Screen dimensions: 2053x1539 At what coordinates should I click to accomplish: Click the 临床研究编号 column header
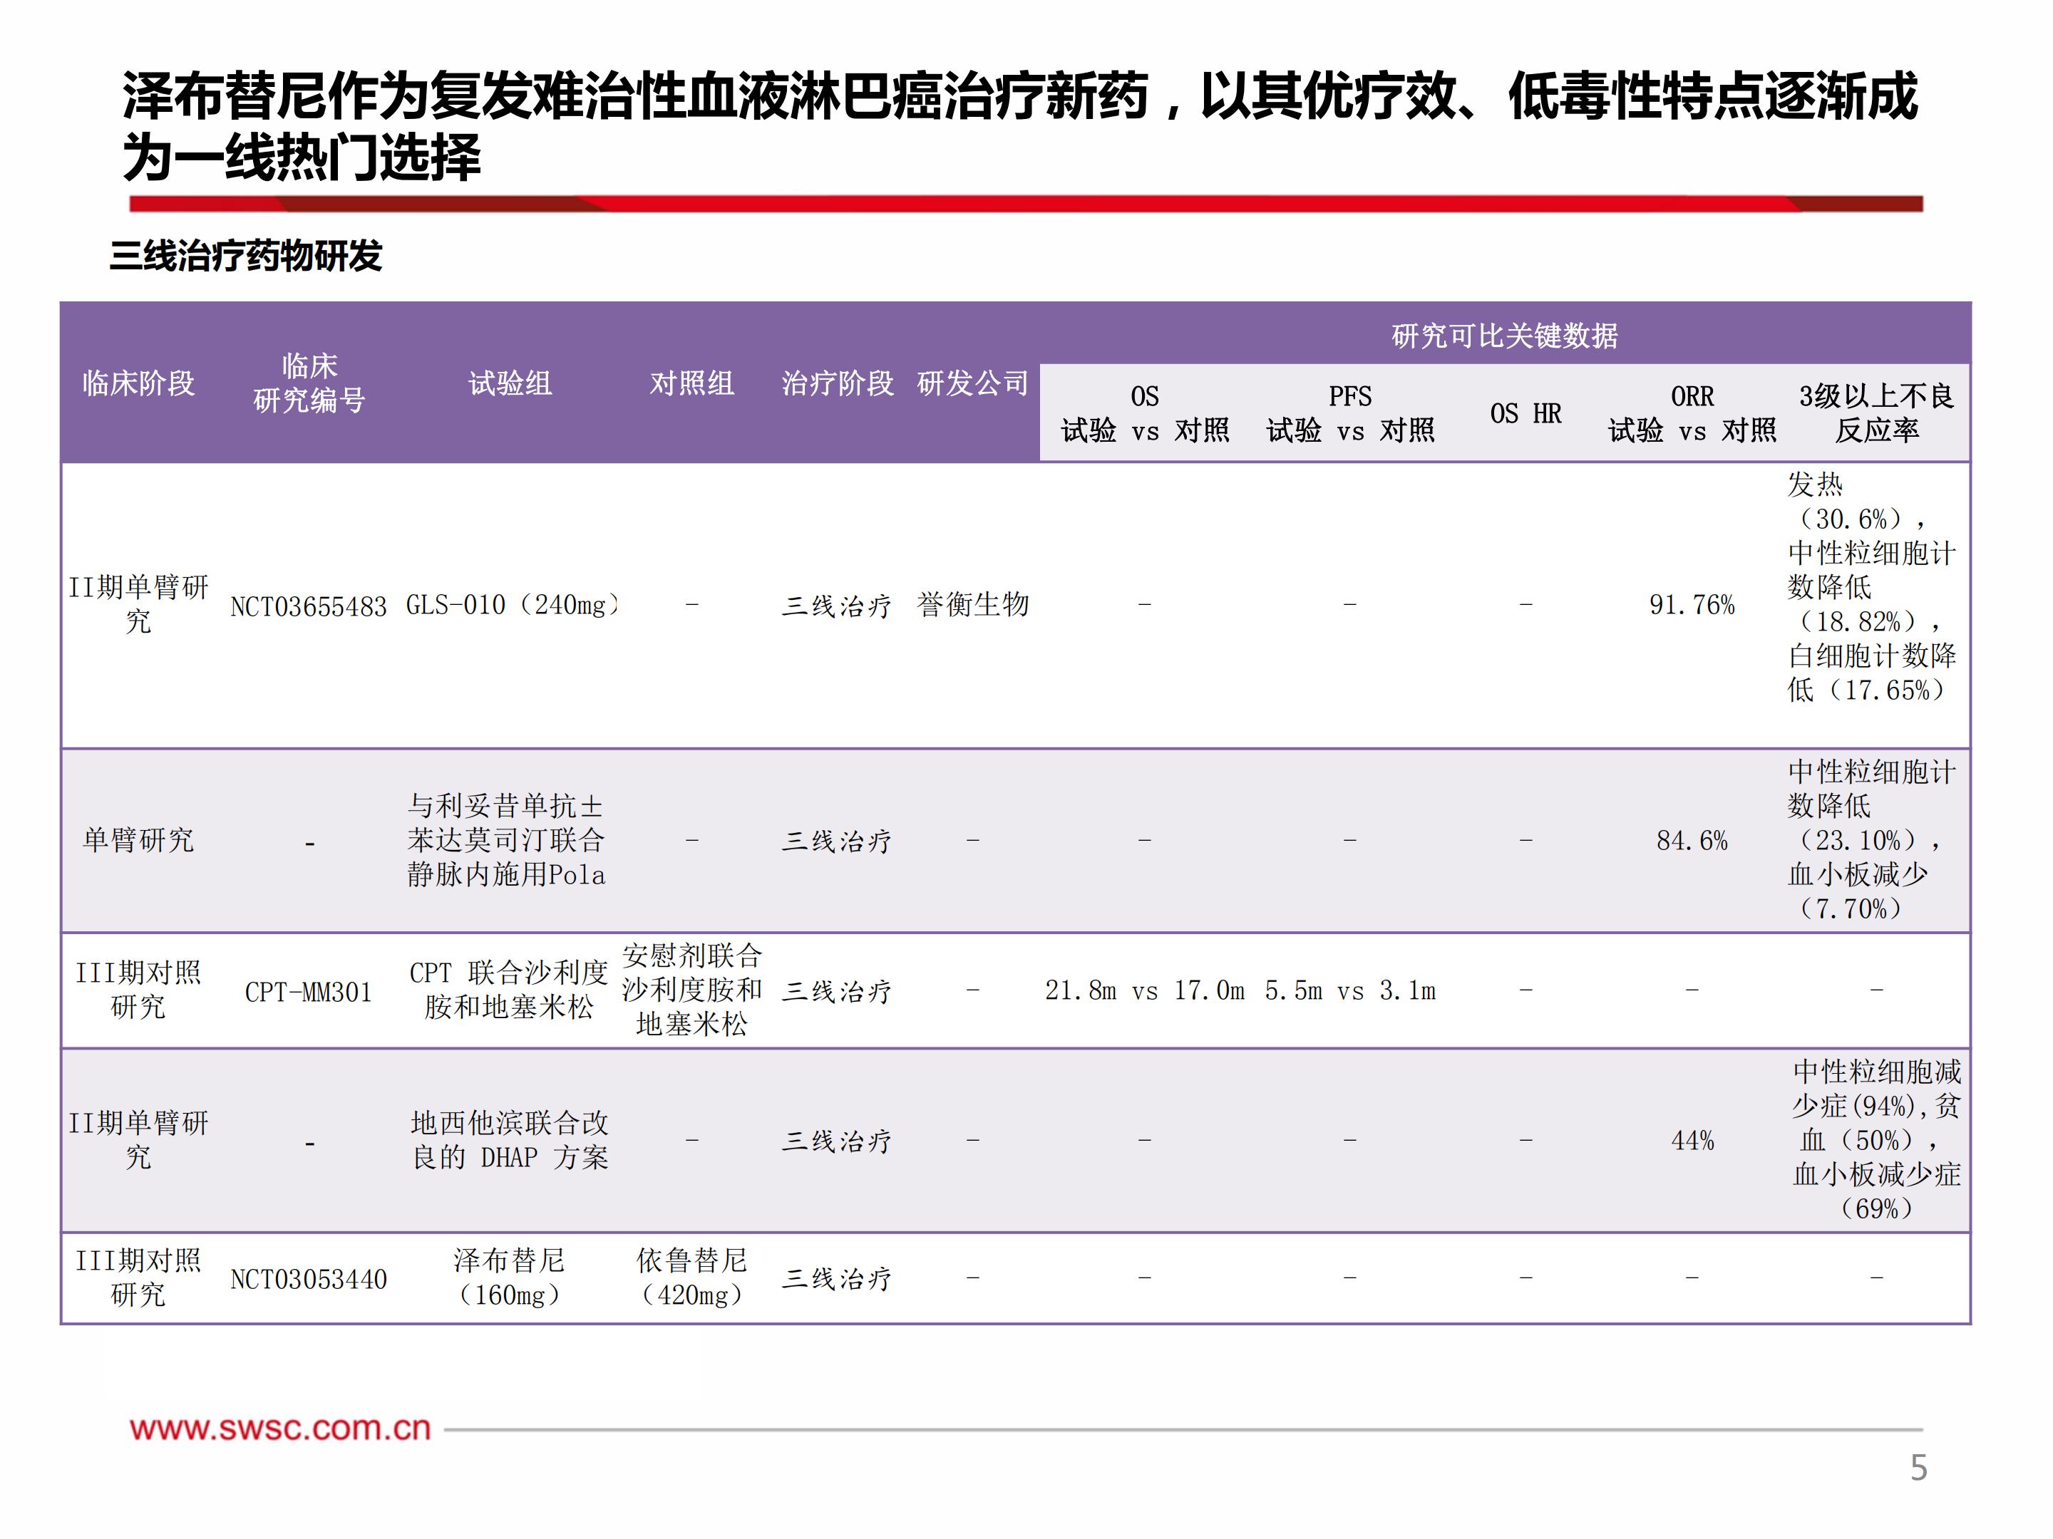(x=309, y=383)
